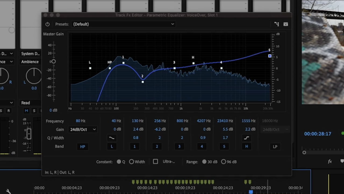Toggle band 4 button
344x194 pixels.
(x=202, y=147)
